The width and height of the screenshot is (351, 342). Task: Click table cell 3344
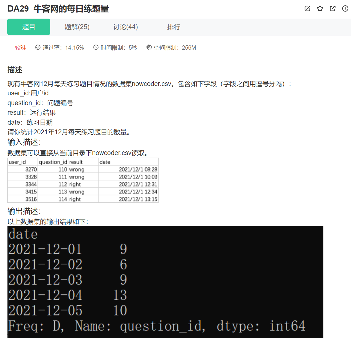point(23,184)
